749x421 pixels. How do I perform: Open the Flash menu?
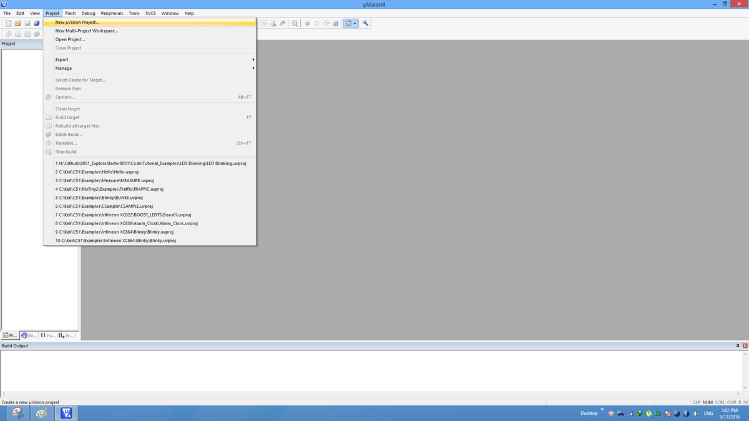point(71,13)
